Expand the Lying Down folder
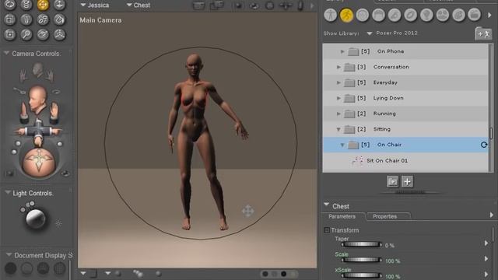This screenshot has height=280, width=498. [338, 98]
